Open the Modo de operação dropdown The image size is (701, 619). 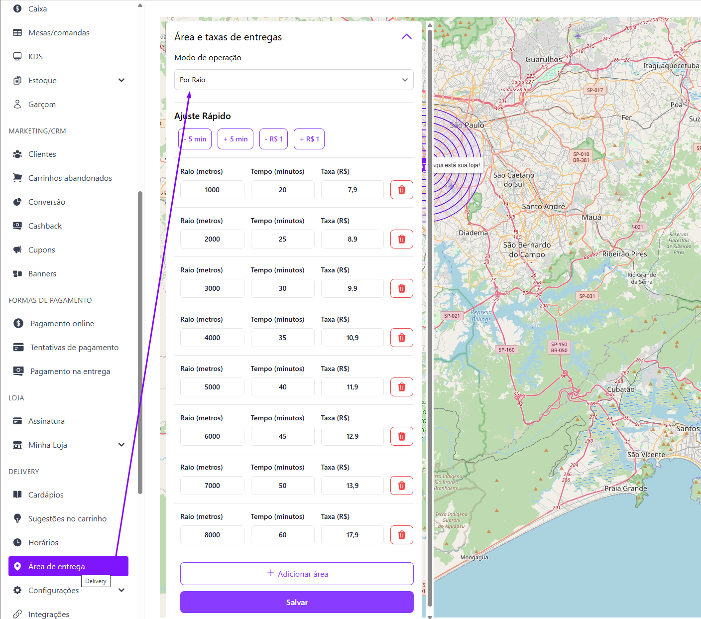[x=294, y=80]
